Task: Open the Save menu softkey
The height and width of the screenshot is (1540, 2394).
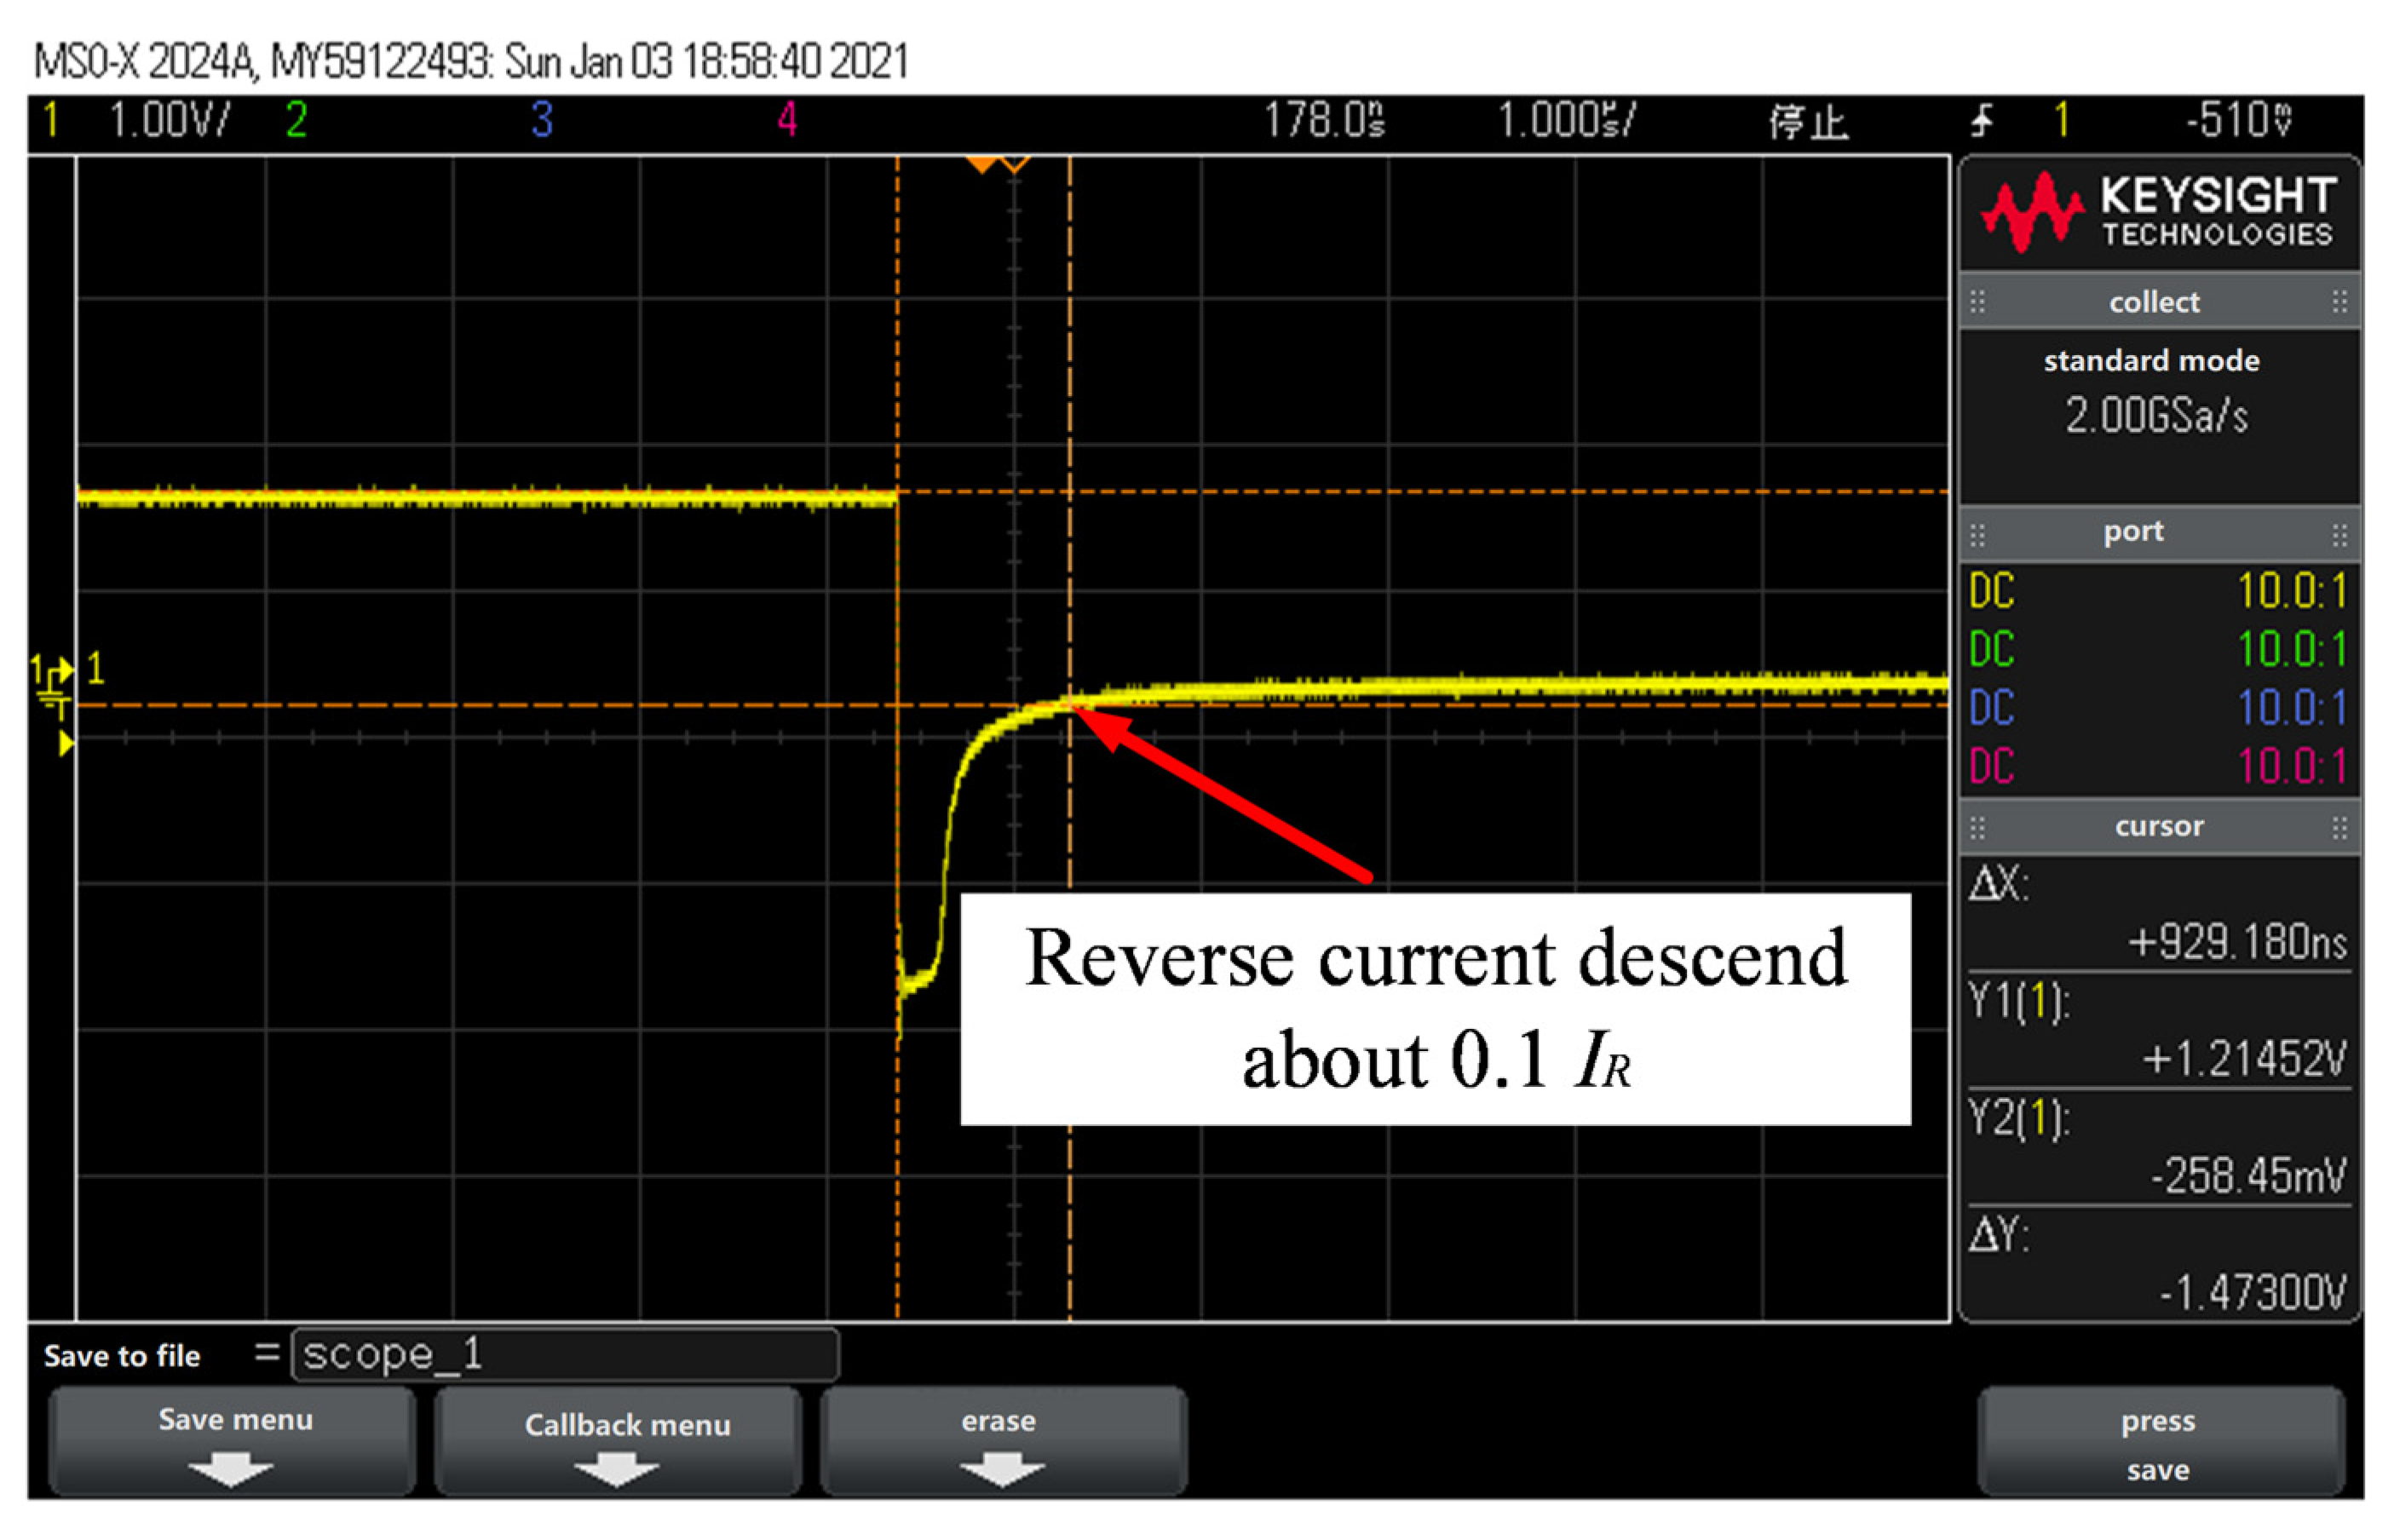Action: 233,1440
